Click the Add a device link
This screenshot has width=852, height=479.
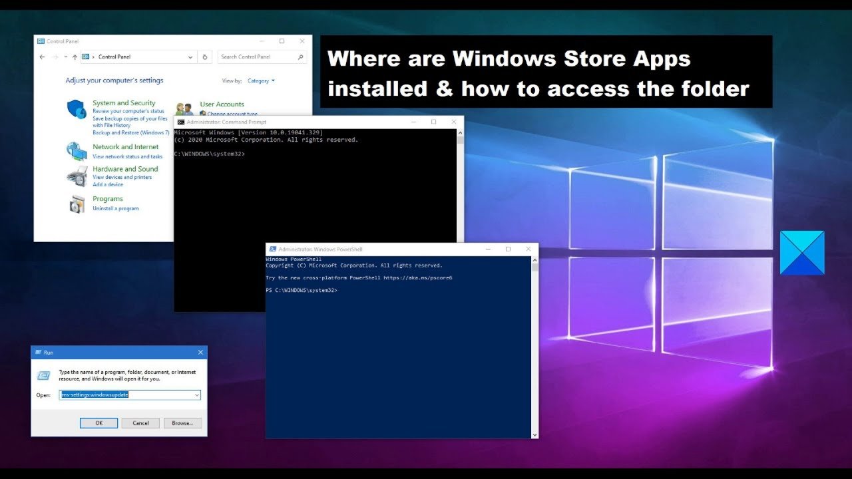pyautogui.click(x=108, y=184)
